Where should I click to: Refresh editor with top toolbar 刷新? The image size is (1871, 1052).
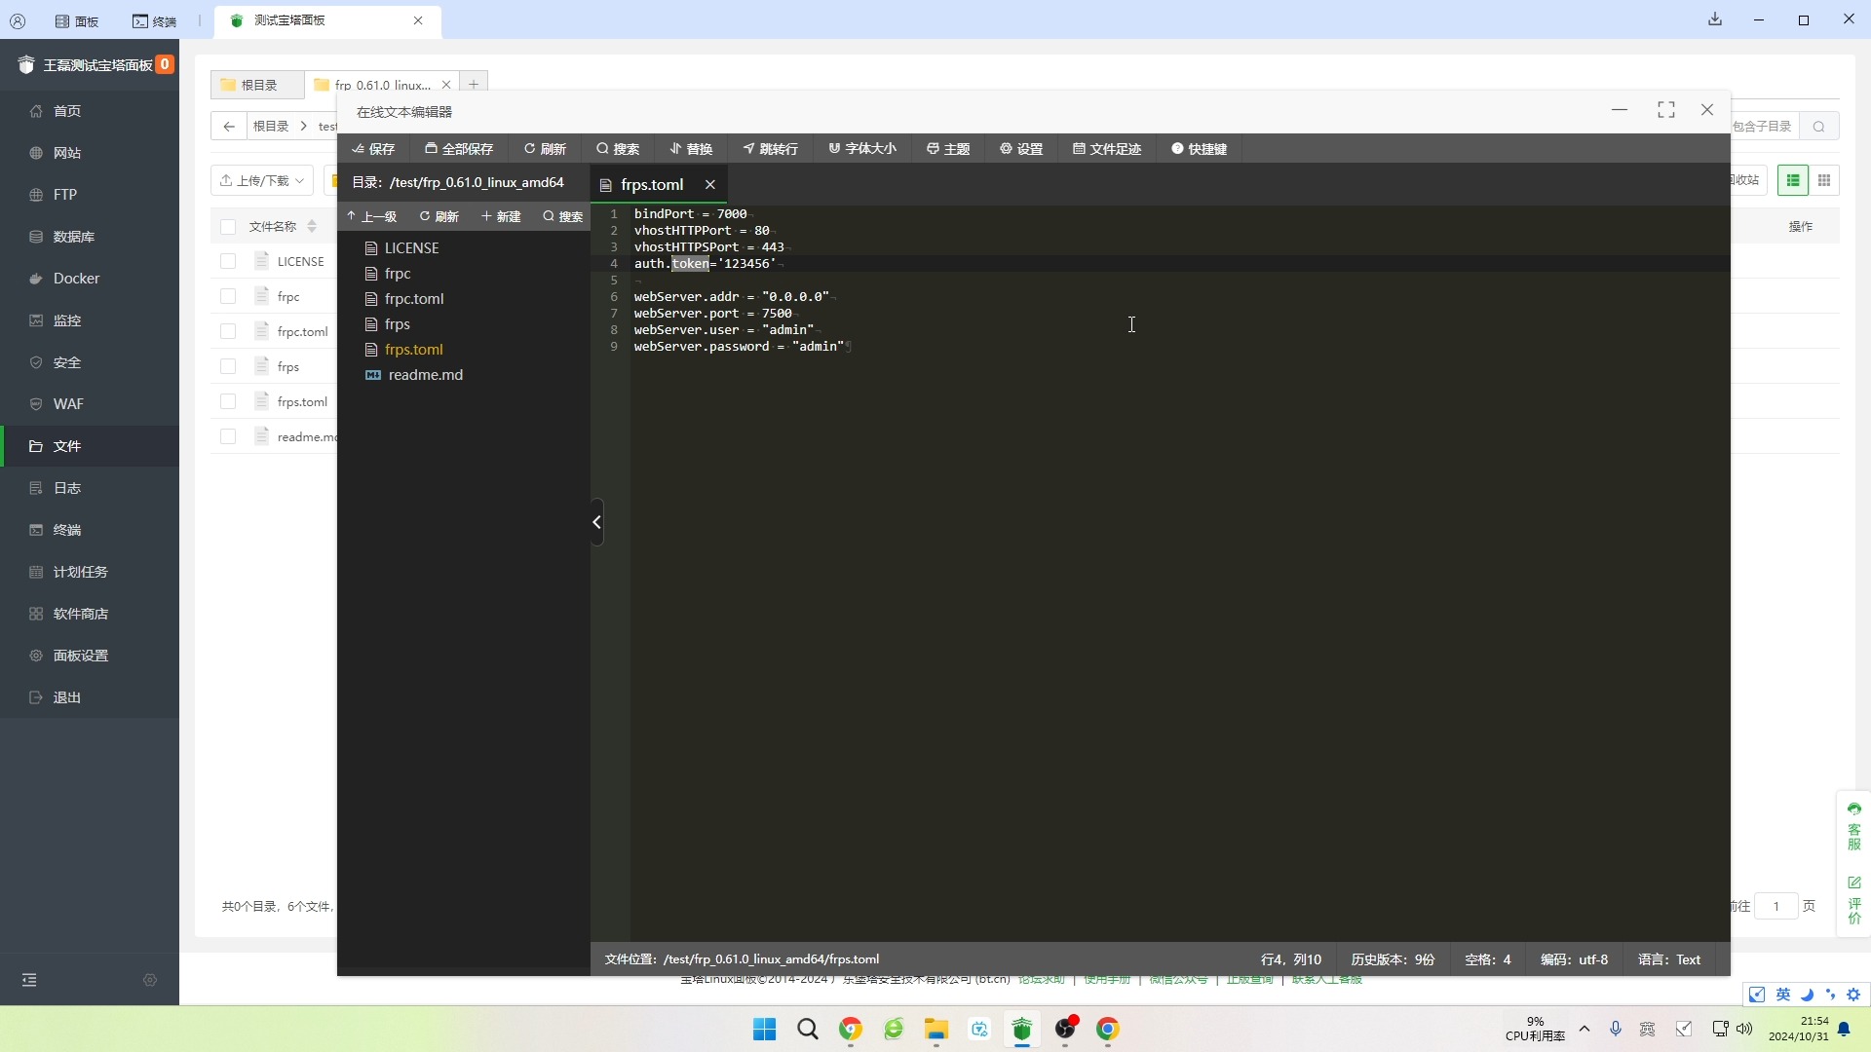pyautogui.click(x=545, y=149)
